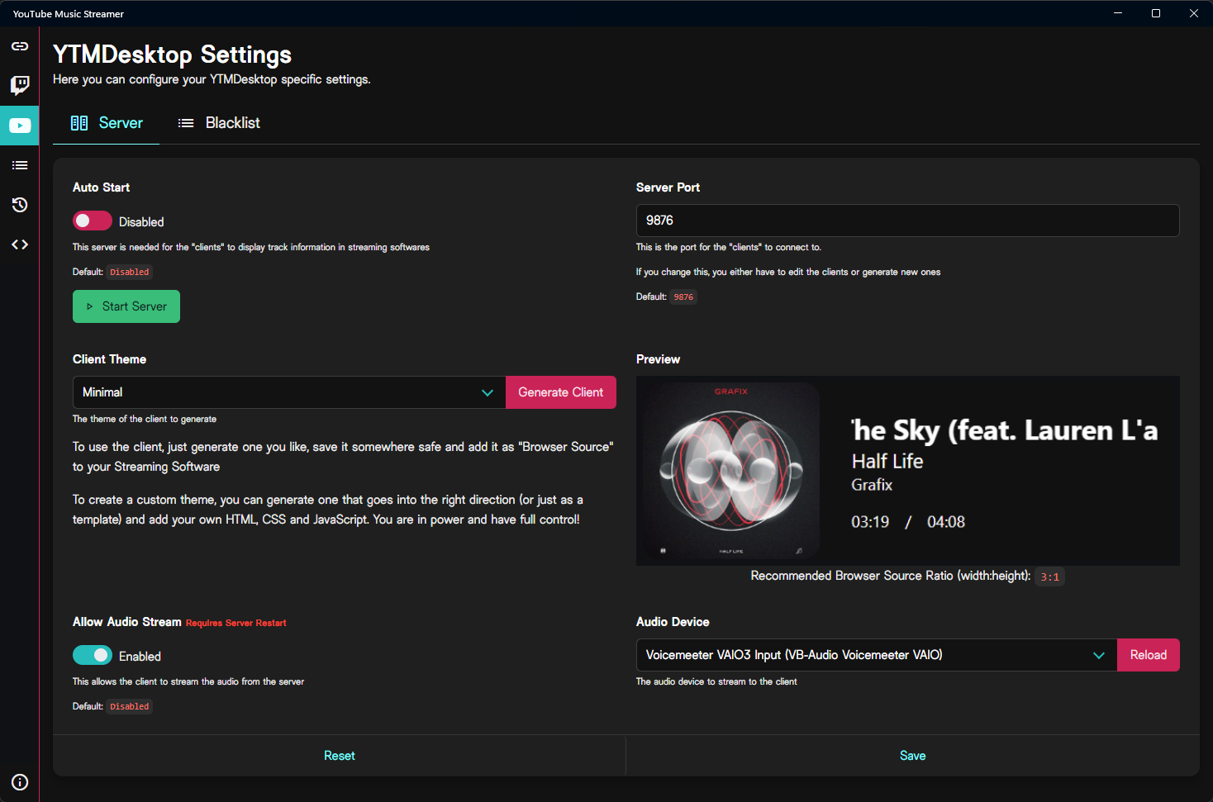Click the '3:1' ratio badge
This screenshot has width=1213, height=802.
1050,577
